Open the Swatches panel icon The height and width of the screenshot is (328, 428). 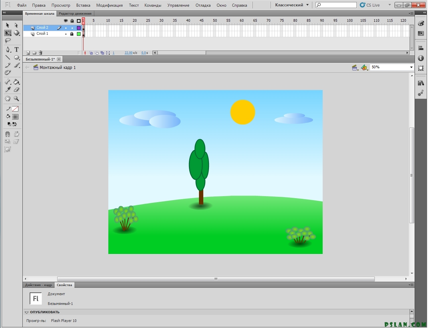pyautogui.click(x=421, y=33)
